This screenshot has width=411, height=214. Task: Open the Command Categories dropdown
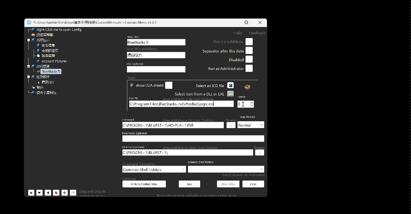[x=154, y=169]
